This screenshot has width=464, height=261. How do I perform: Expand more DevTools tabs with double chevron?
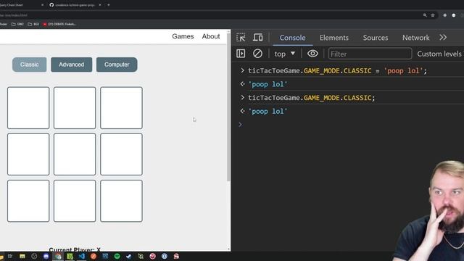(x=443, y=37)
